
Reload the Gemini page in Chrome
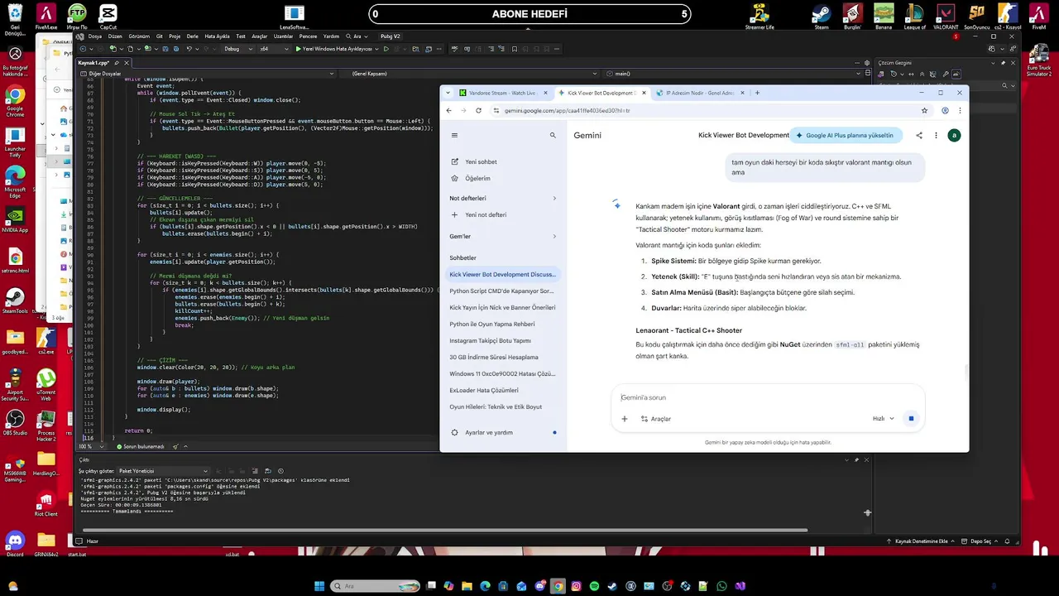(478, 110)
